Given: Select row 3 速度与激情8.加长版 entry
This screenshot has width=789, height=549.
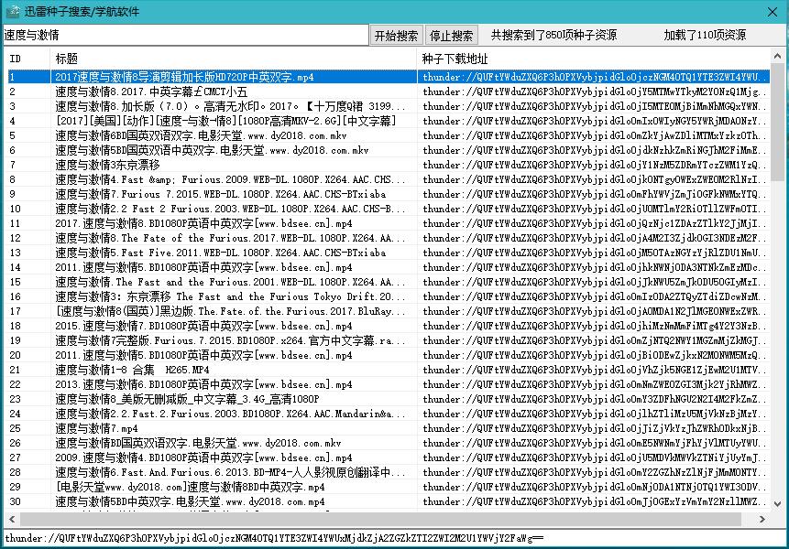Looking at the screenshot, I should click(x=229, y=106).
